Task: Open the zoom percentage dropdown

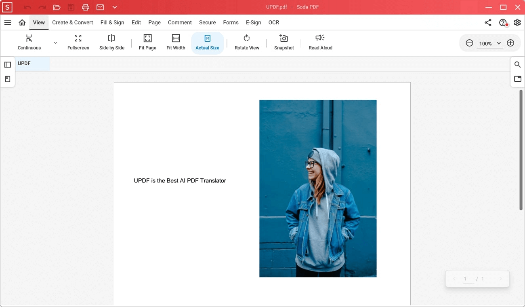Action: tap(499, 43)
